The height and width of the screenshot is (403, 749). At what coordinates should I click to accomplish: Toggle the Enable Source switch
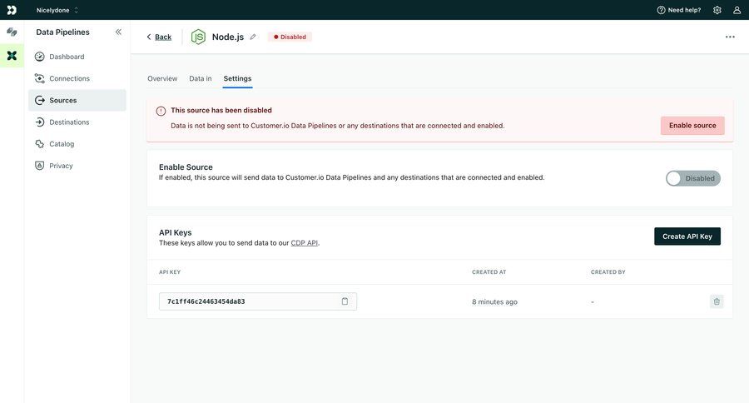[693, 178]
